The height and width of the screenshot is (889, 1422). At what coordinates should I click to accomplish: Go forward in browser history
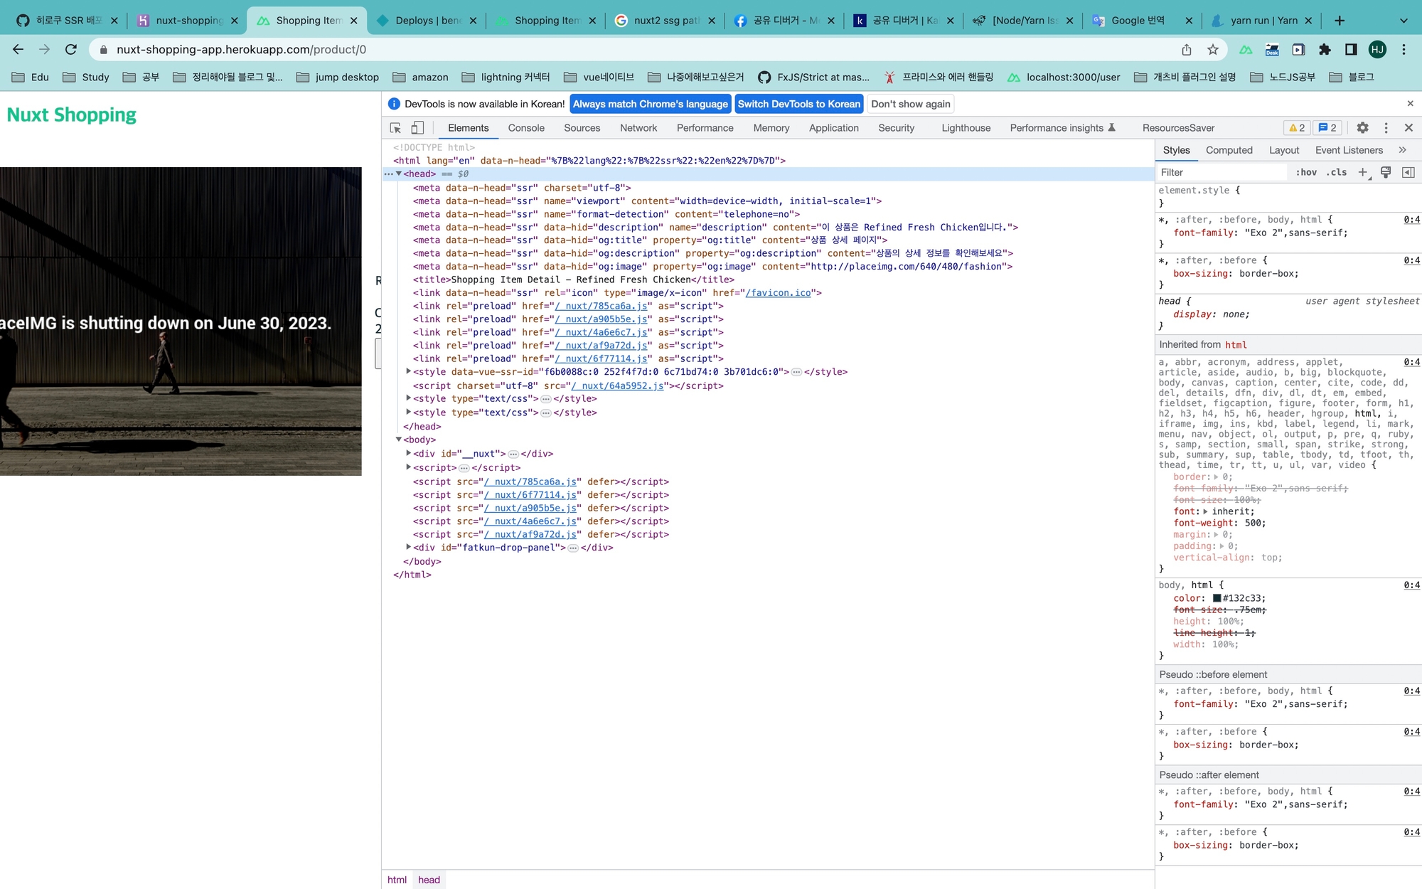coord(44,49)
